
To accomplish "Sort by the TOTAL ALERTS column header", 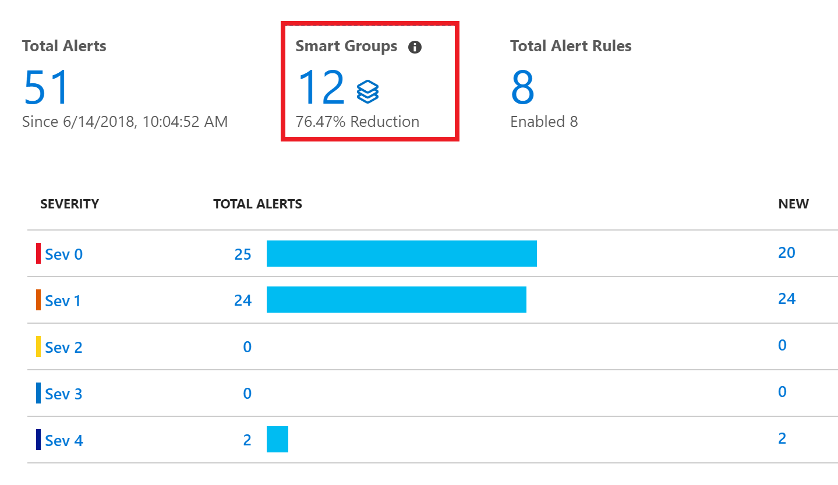I will 257,204.
